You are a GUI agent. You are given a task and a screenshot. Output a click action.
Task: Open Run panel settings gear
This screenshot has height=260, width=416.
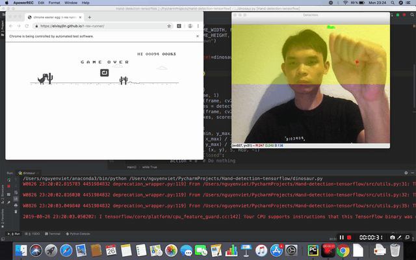[406, 173]
